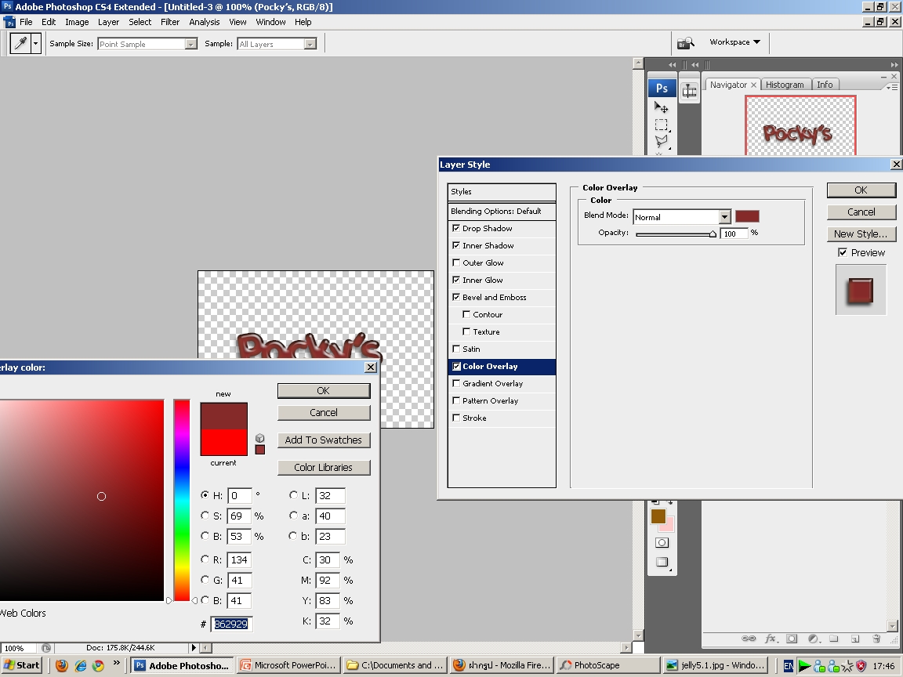Open the Image menu

pos(77,22)
